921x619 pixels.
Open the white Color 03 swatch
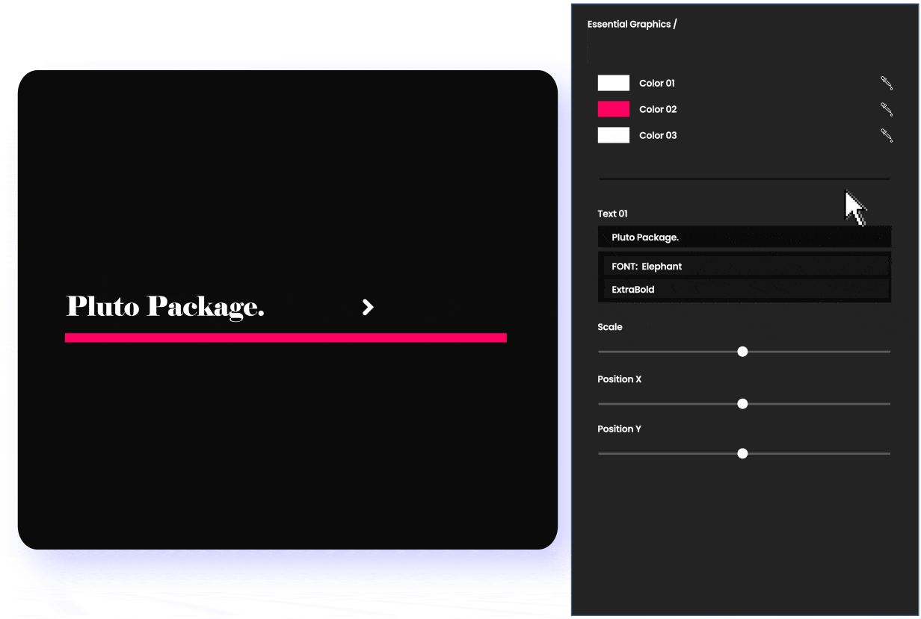coord(613,135)
